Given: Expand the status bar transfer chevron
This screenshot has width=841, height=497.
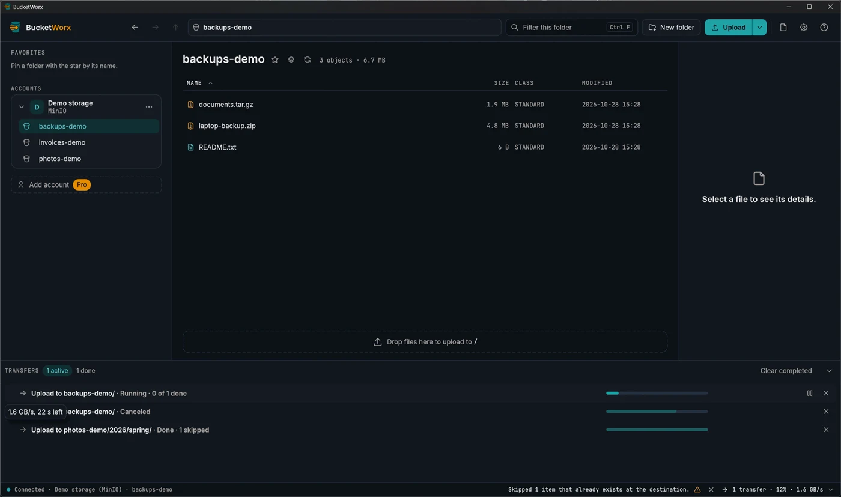Looking at the screenshot, I should point(831,490).
